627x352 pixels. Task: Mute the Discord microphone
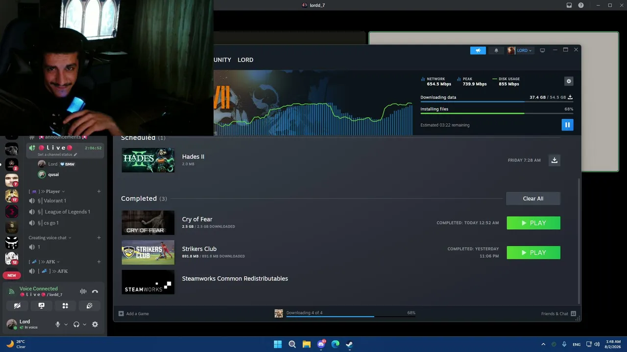coord(57,324)
